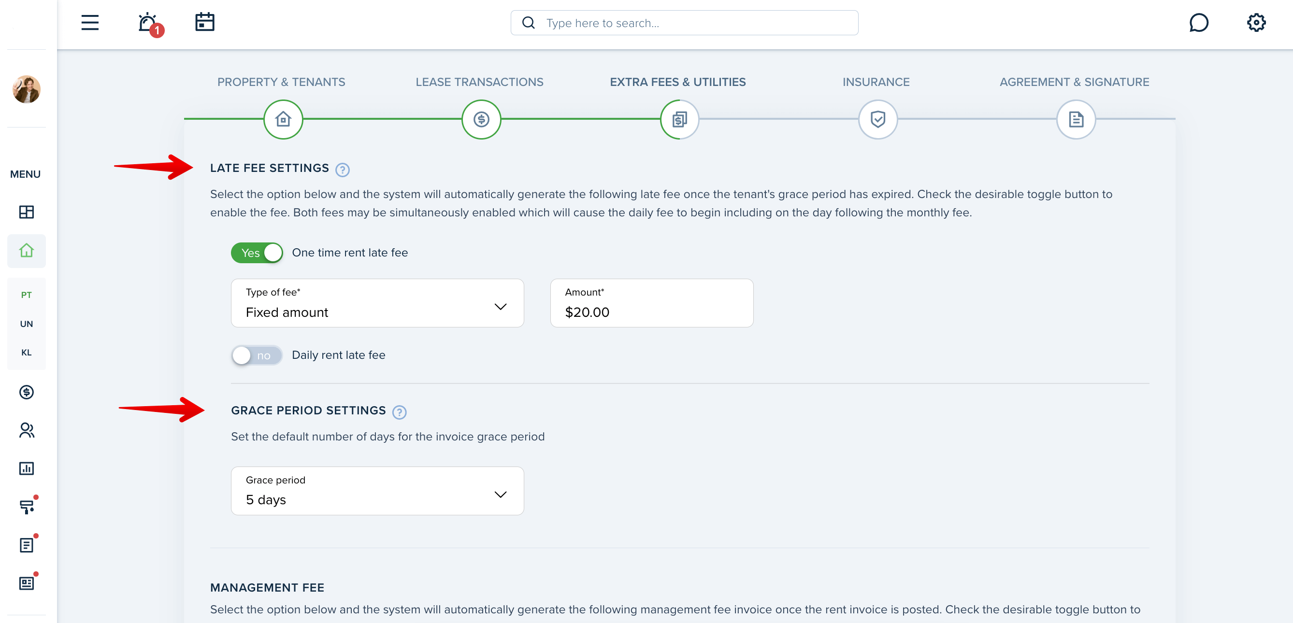This screenshot has height=623, width=1293.
Task: Click the Amount input field
Action: 651,303
